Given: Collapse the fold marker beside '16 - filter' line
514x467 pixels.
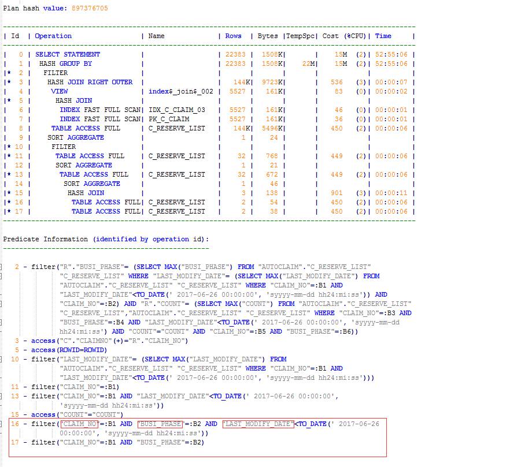Looking at the screenshot, I should [x=1, y=424].
